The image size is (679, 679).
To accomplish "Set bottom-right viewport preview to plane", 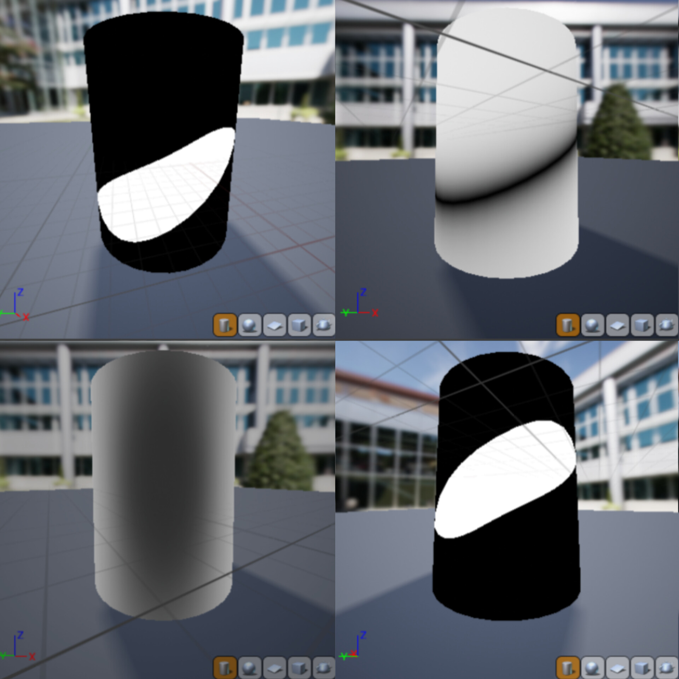I will [x=617, y=668].
